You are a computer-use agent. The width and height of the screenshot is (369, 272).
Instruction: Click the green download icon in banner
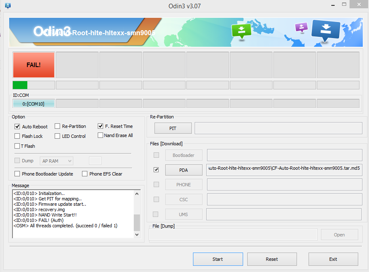point(241,31)
